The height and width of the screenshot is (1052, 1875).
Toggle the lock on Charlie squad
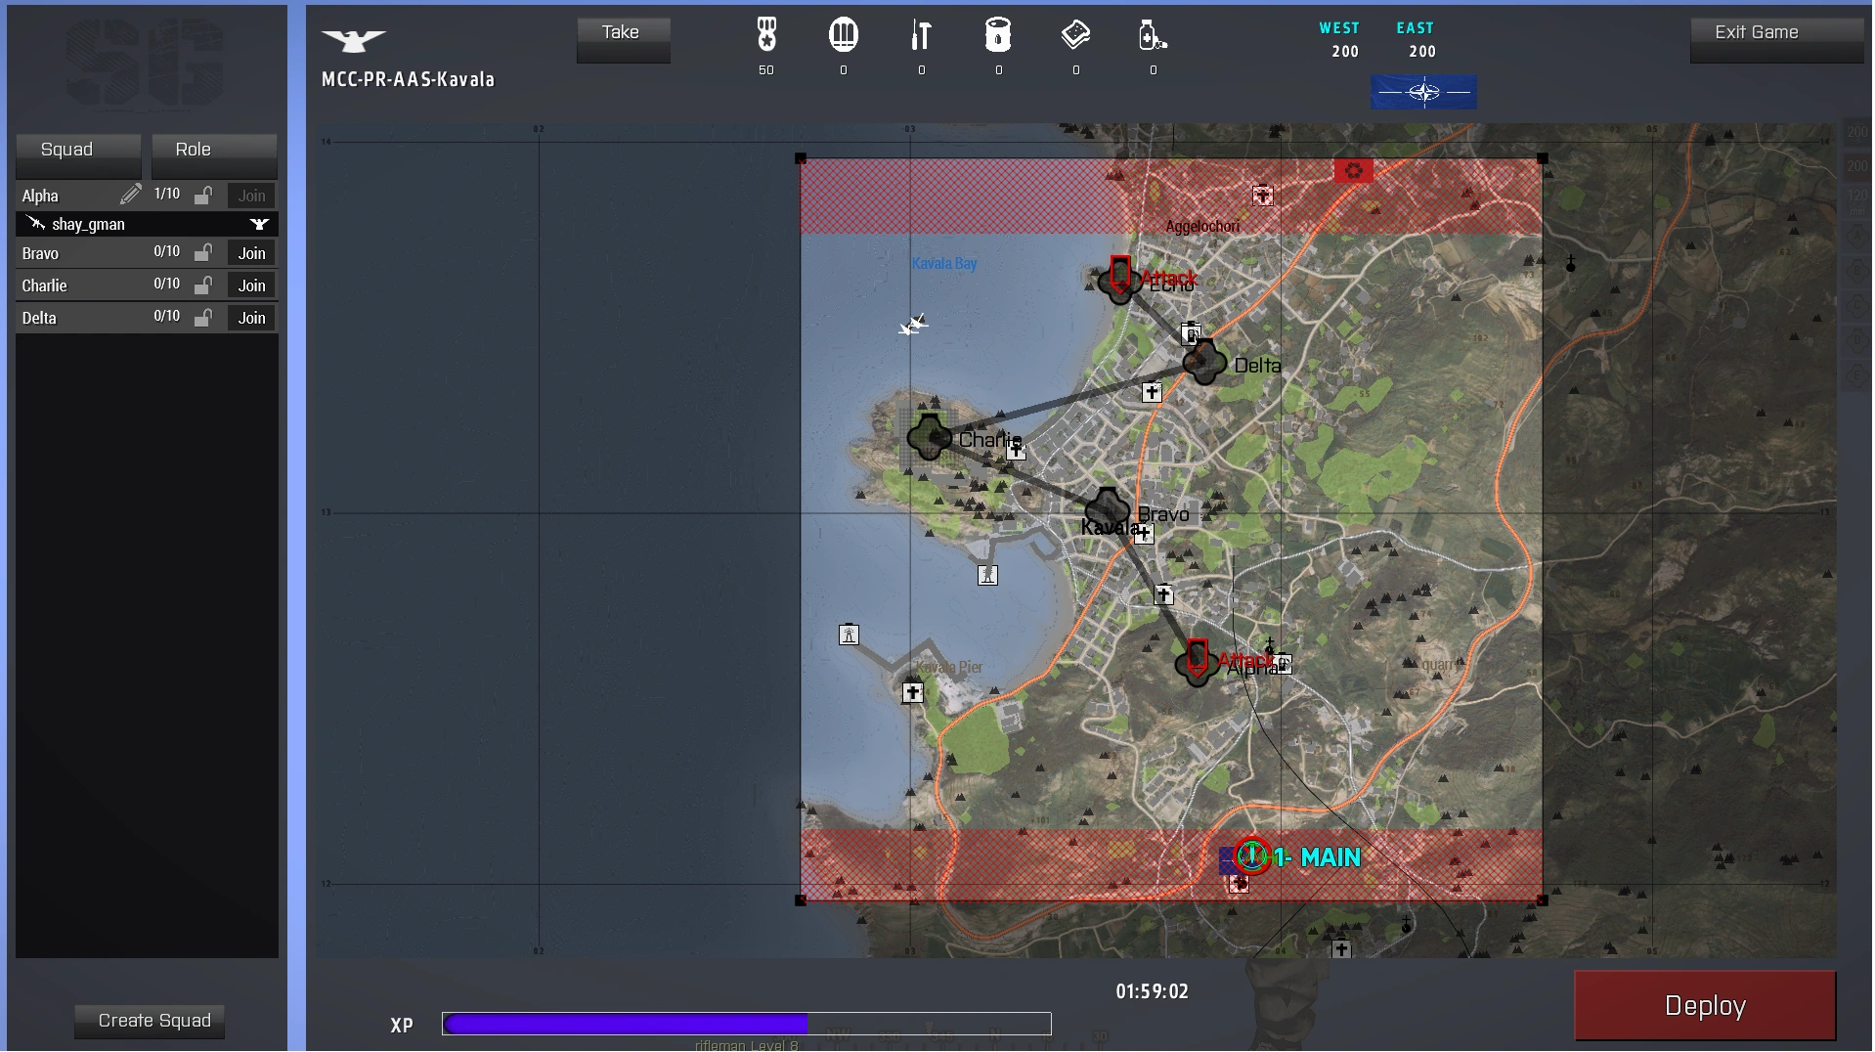[203, 285]
